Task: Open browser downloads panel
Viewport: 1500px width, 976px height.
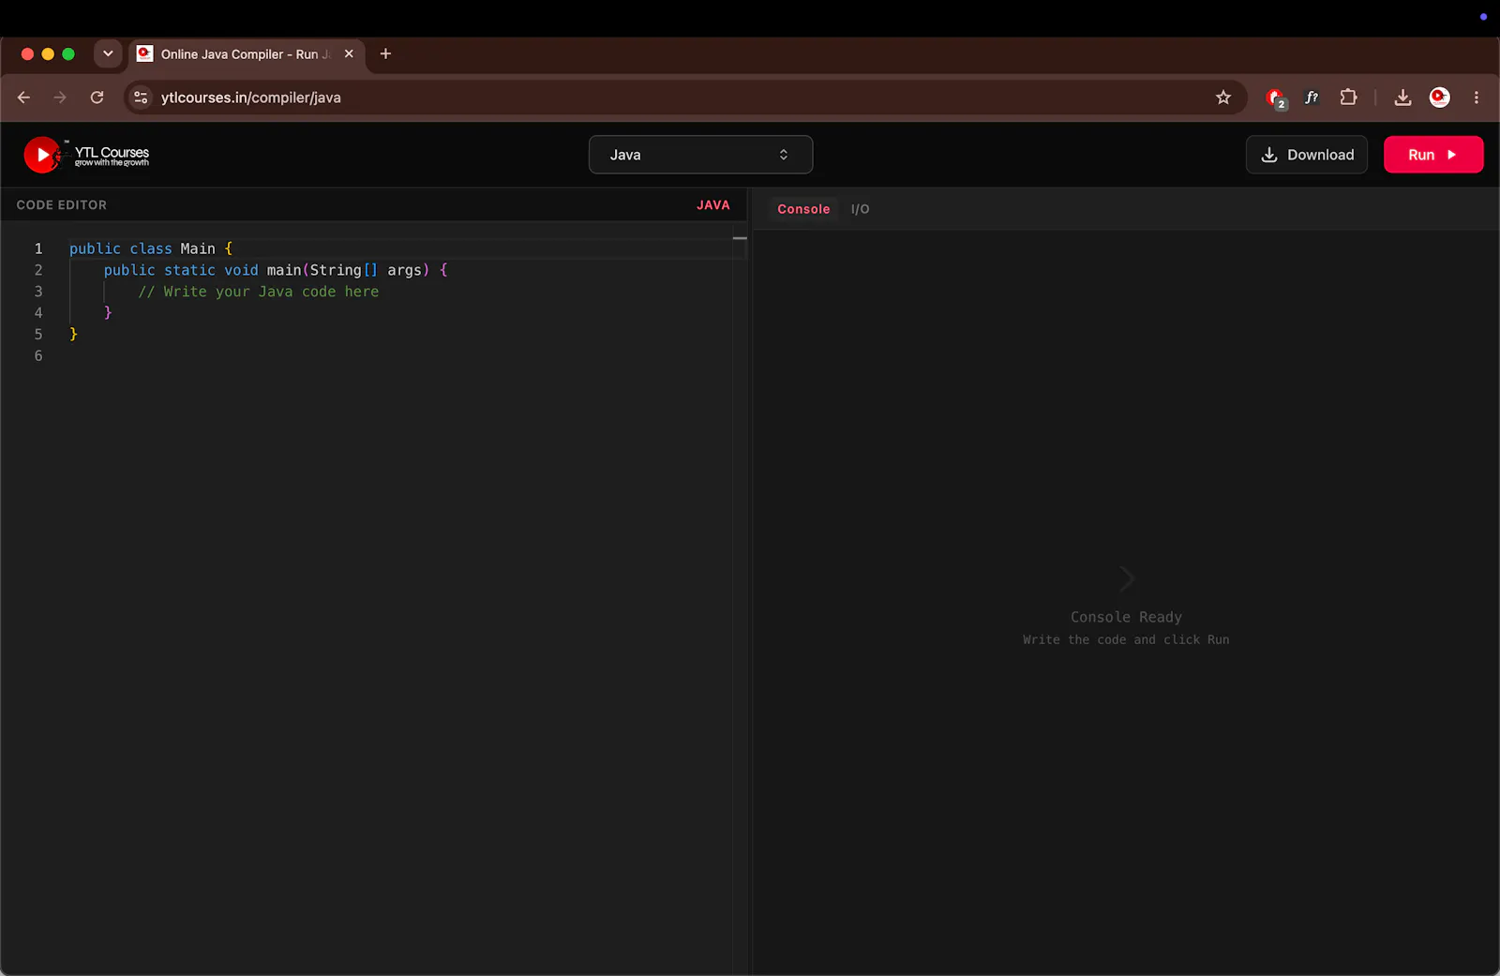Action: tap(1402, 98)
